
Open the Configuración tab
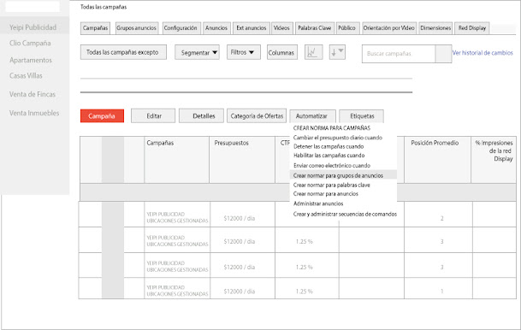(x=181, y=28)
